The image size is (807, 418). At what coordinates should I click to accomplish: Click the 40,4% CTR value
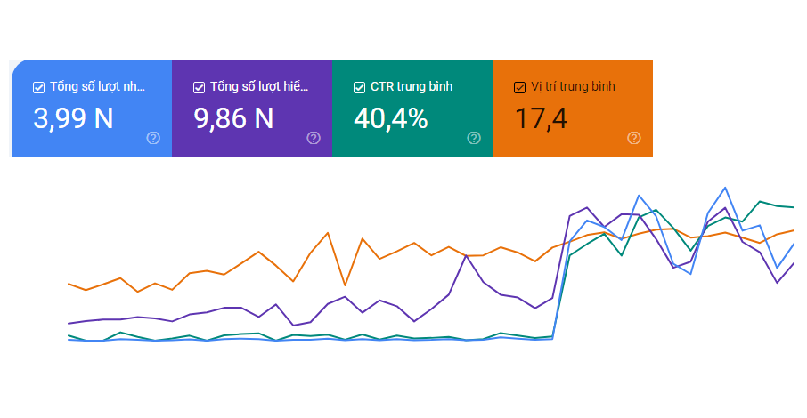pyautogui.click(x=390, y=118)
